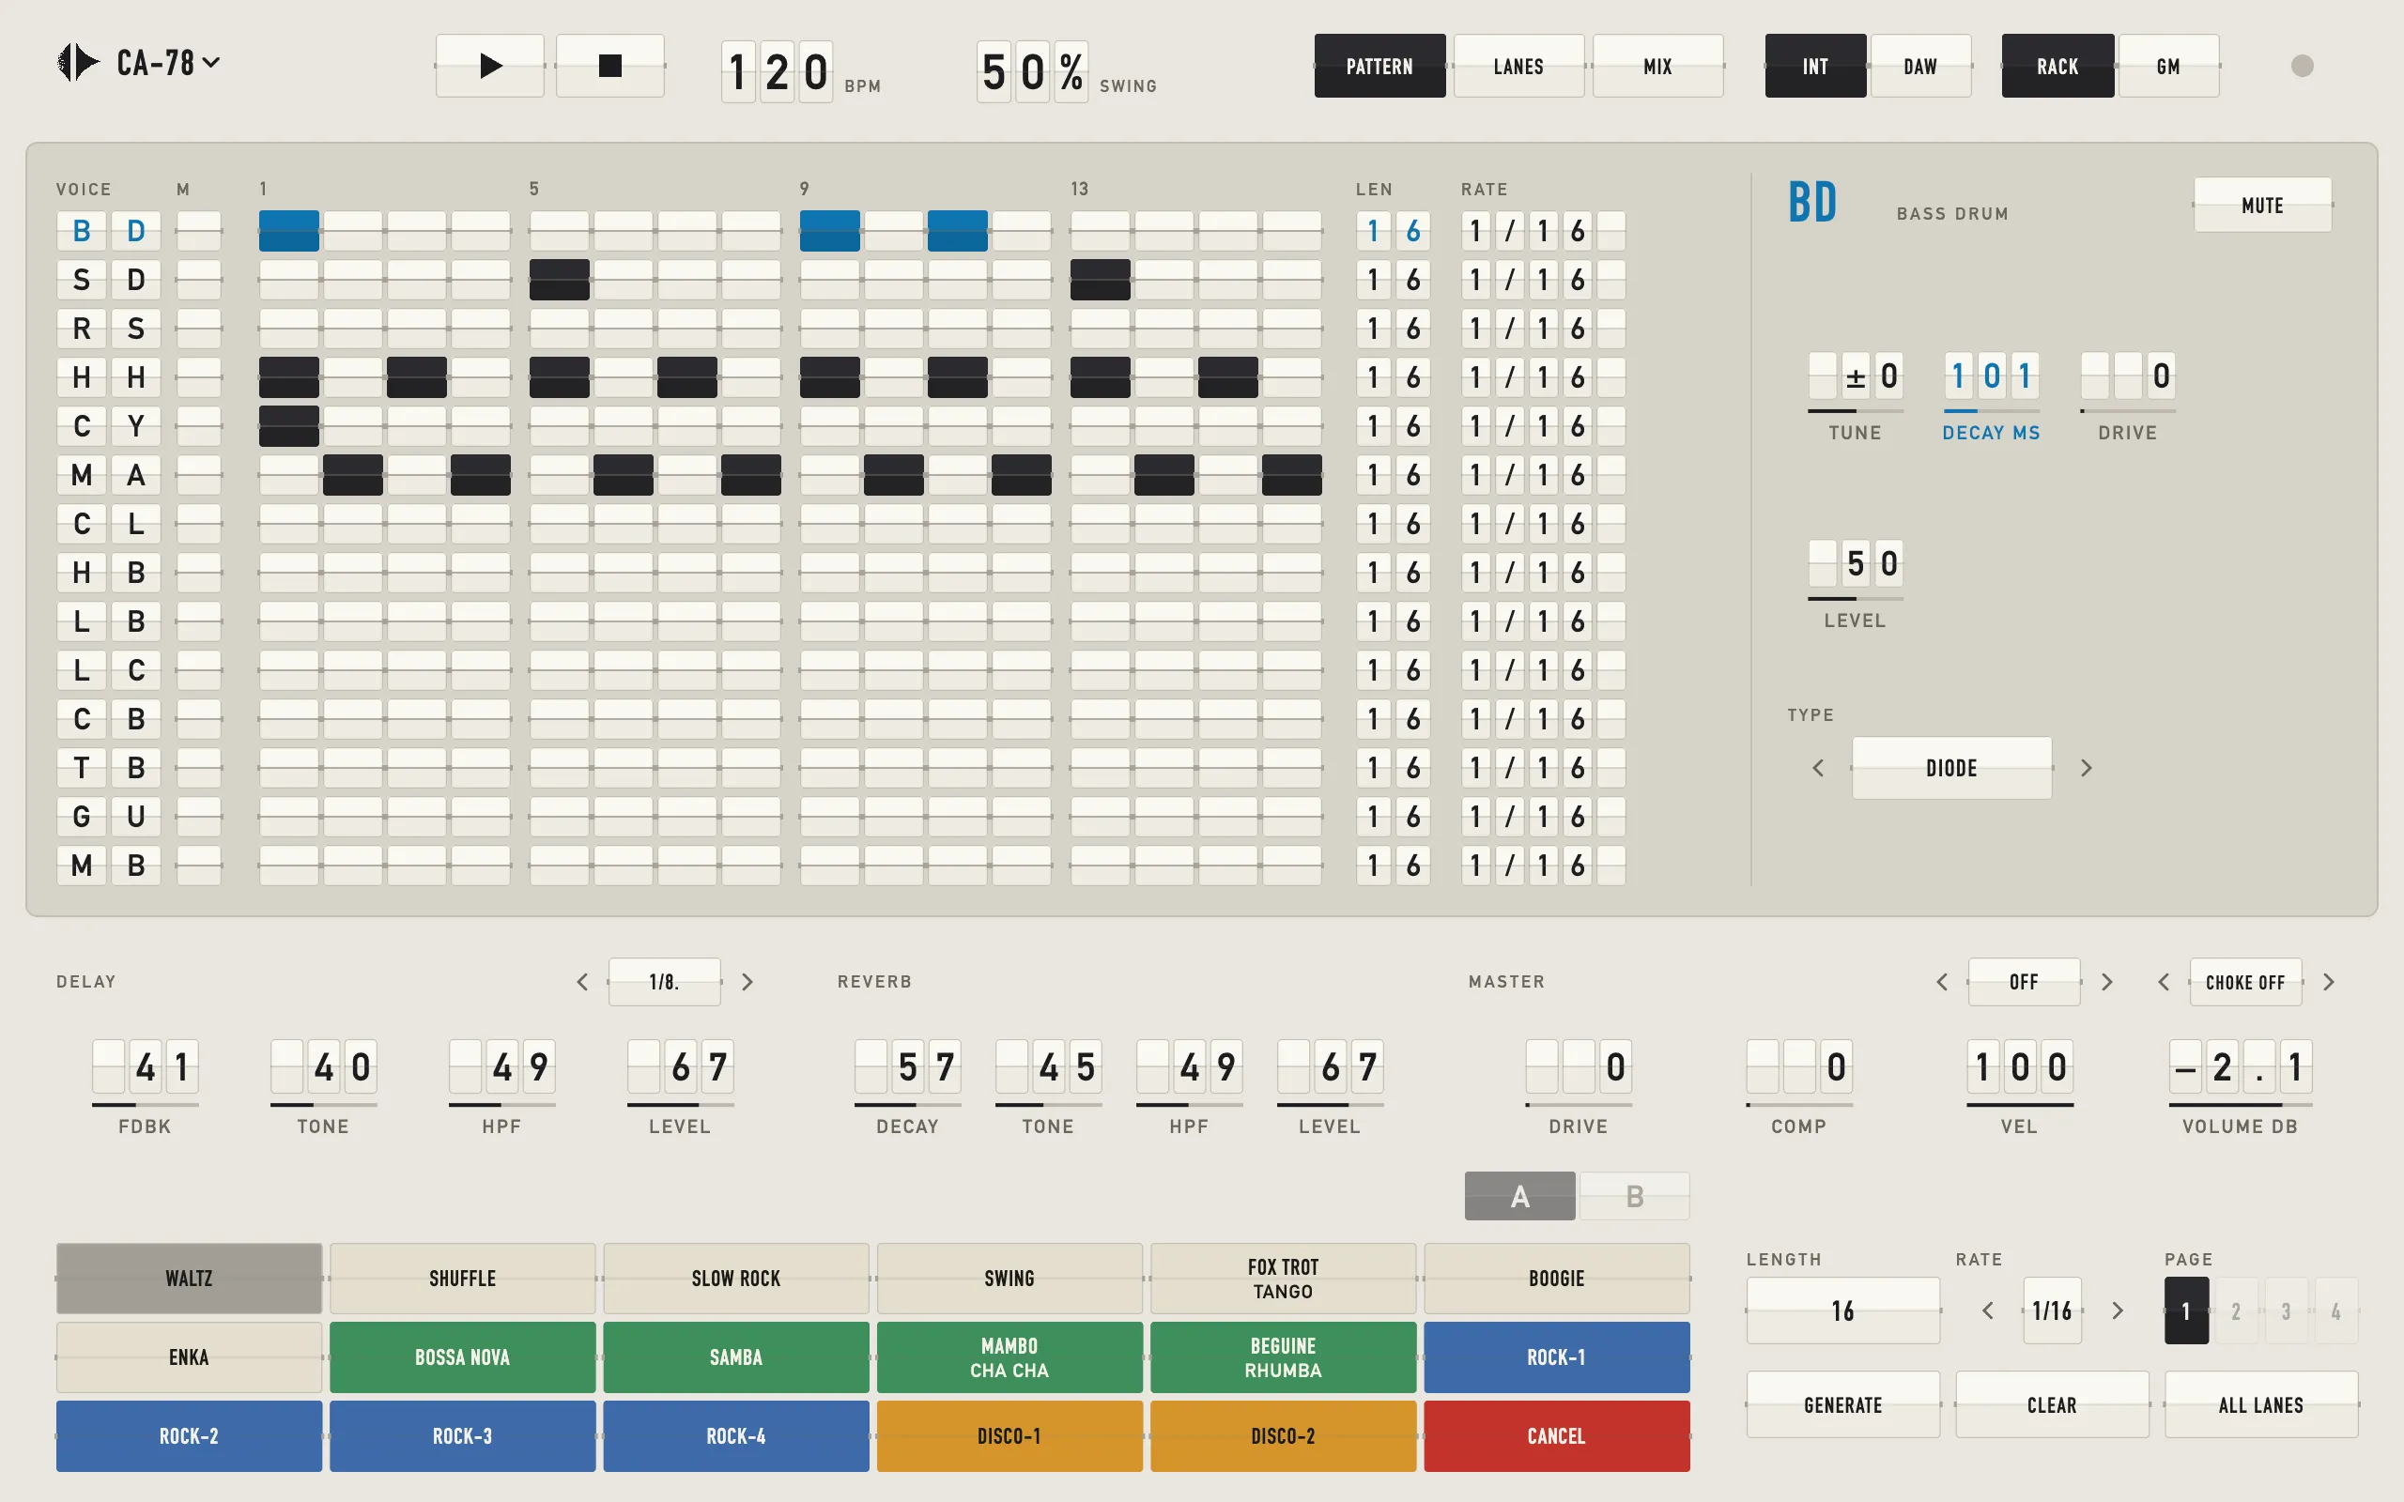Click the red CANCEL button

1557,1435
